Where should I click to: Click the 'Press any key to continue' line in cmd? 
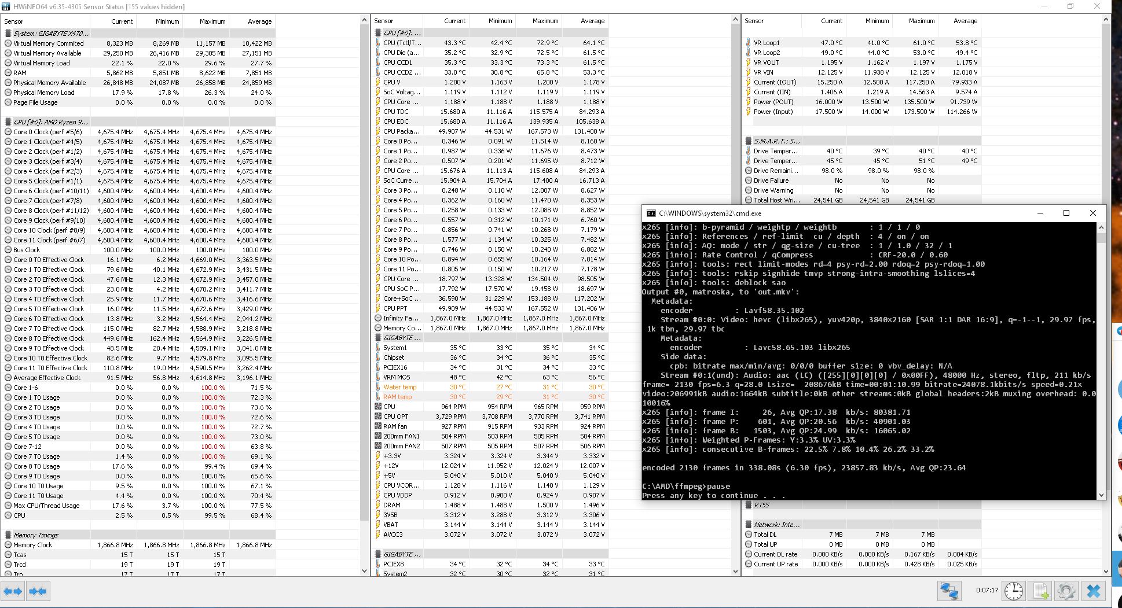pos(713,496)
